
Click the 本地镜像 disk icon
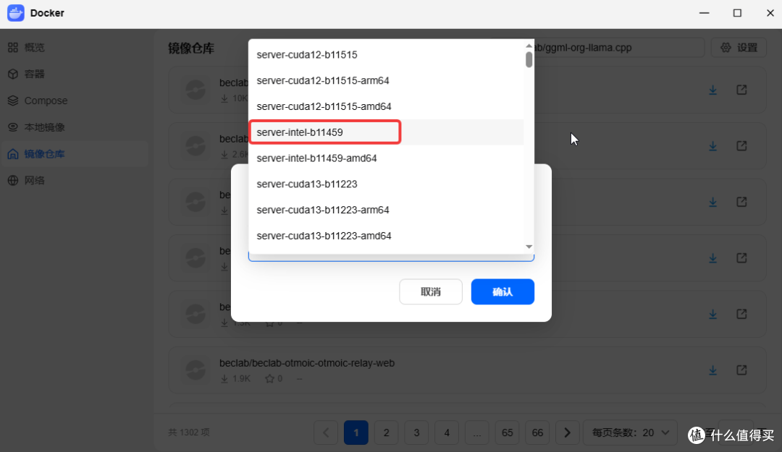[13, 127]
